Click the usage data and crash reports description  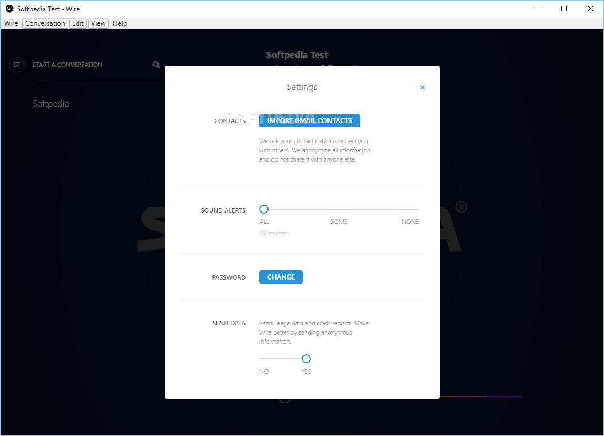(x=314, y=332)
